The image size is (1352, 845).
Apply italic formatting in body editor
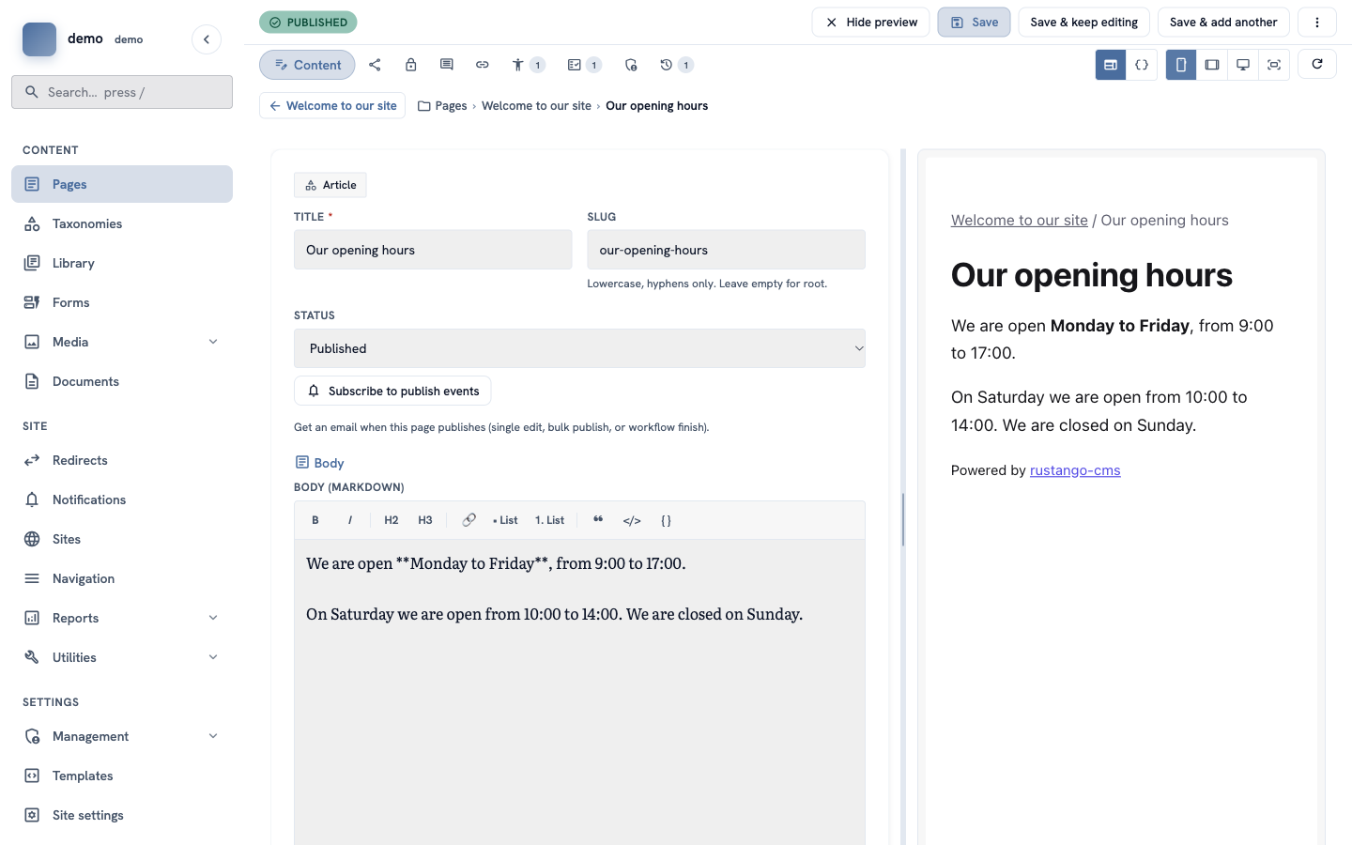350,520
